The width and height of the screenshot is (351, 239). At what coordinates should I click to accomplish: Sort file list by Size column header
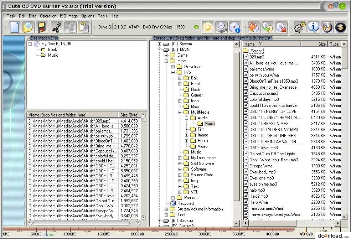click(314, 44)
